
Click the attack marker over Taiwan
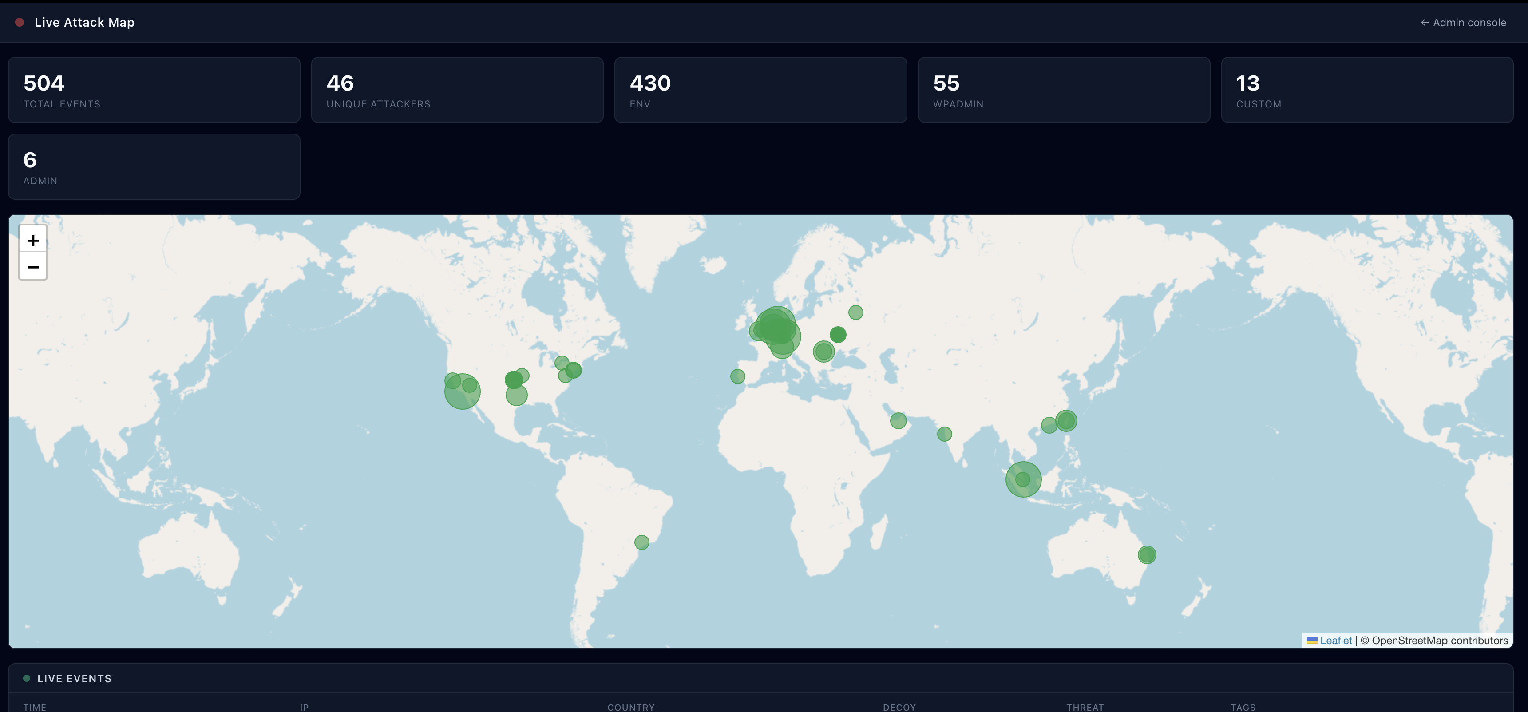(x=1066, y=421)
